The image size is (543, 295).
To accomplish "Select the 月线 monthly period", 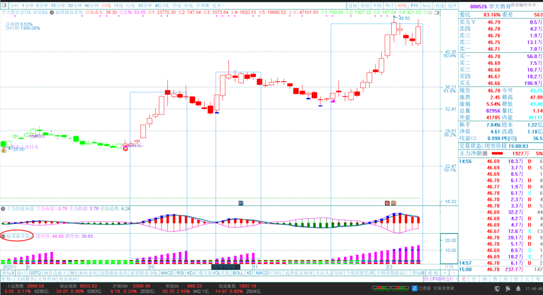I will pos(131,6).
